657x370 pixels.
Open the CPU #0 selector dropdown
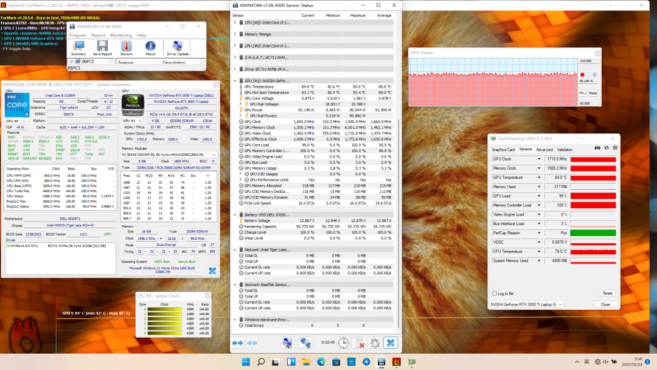pos(16,121)
